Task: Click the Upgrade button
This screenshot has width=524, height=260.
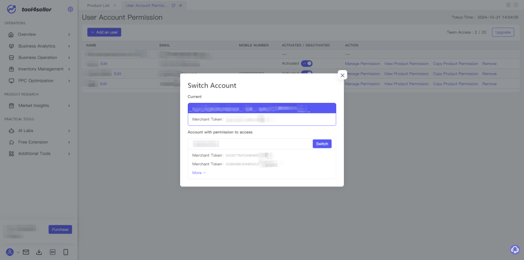Action: coord(503,32)
